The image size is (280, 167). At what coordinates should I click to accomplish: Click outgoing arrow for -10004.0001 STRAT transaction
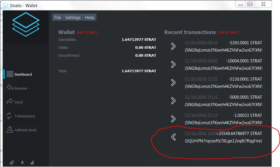pos(173,64)
